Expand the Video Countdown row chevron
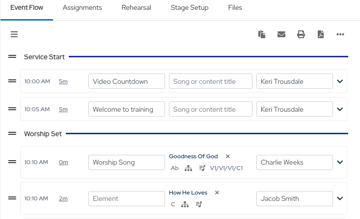Image resolution: width=360 pixels, height=219 pixels. [x=340, y=81]
